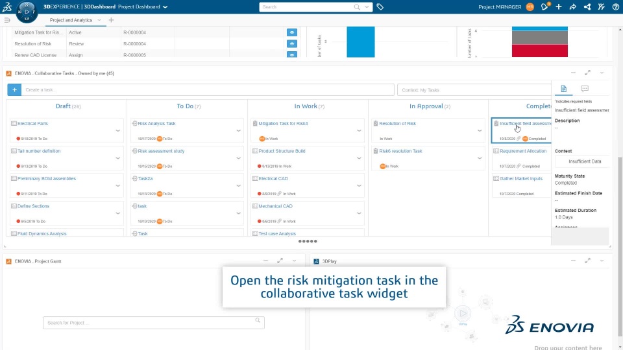Expand the Tail number definition card
Image resolution: width=623 pixels, height=350 pixels.
tap(117, 158)
